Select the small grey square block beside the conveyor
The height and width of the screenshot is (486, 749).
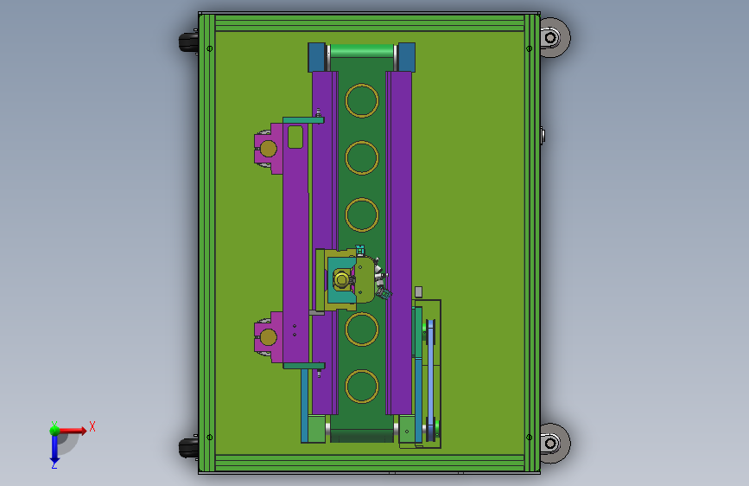418,291
